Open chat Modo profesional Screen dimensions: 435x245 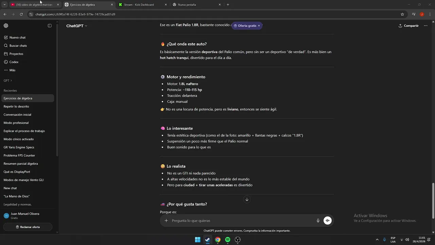(x=27, y=123)
